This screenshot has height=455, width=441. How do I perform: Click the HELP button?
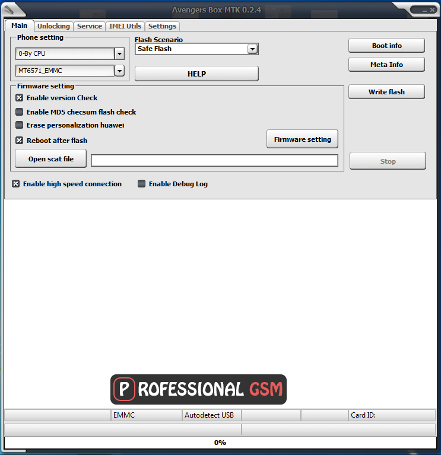196,74
